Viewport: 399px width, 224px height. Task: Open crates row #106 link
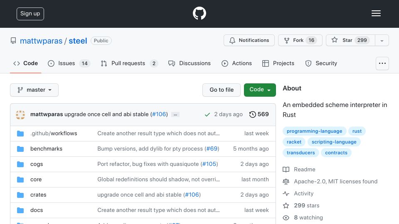point(192,195)
